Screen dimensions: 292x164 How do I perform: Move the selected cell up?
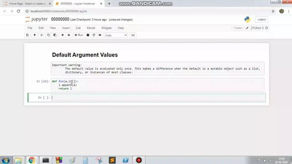(63, 35)
